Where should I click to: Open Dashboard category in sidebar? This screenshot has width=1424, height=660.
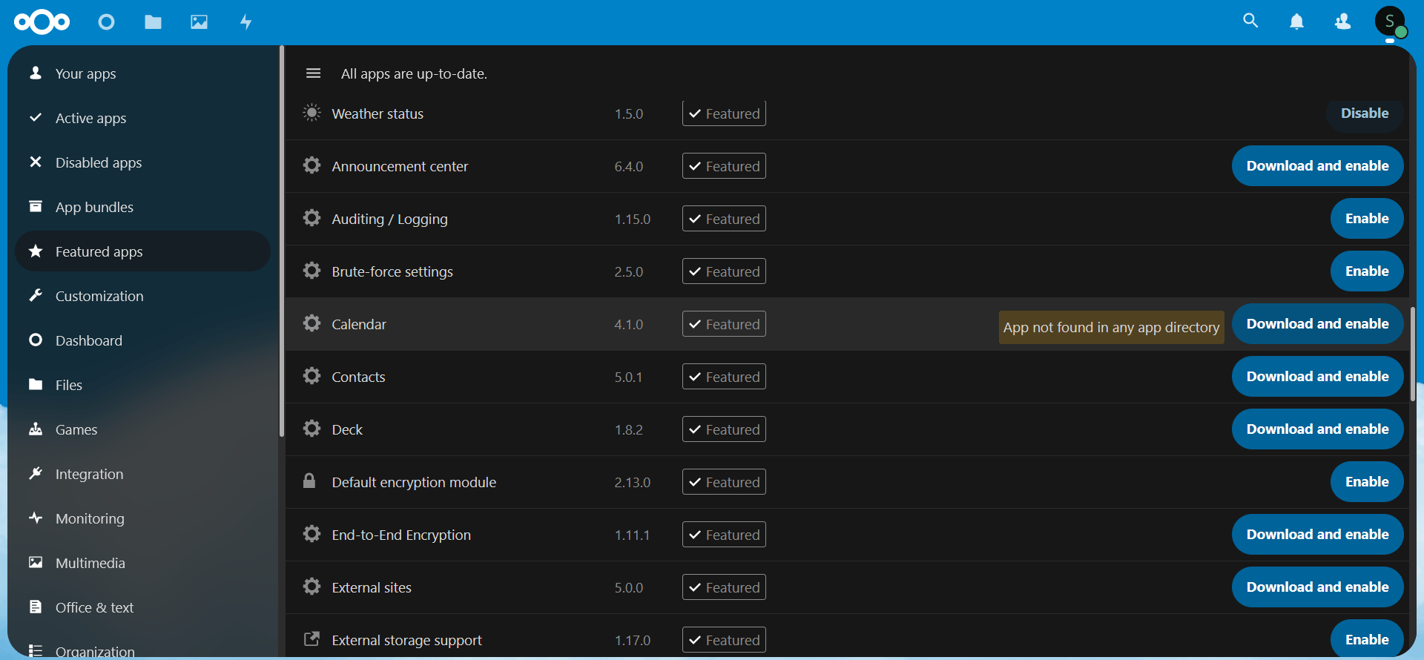pos(142,340)
